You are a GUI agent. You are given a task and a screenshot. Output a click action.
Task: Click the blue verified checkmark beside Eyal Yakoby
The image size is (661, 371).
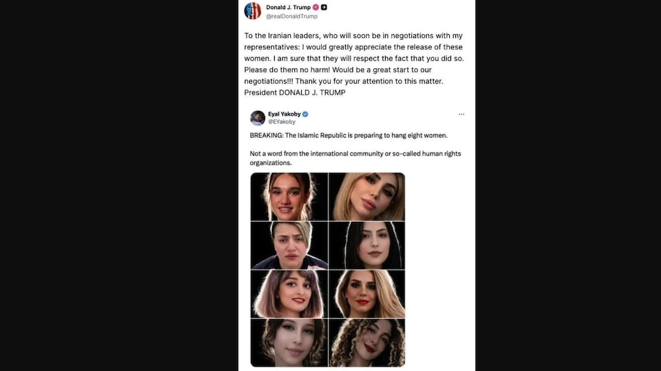(x=305, y=114)
